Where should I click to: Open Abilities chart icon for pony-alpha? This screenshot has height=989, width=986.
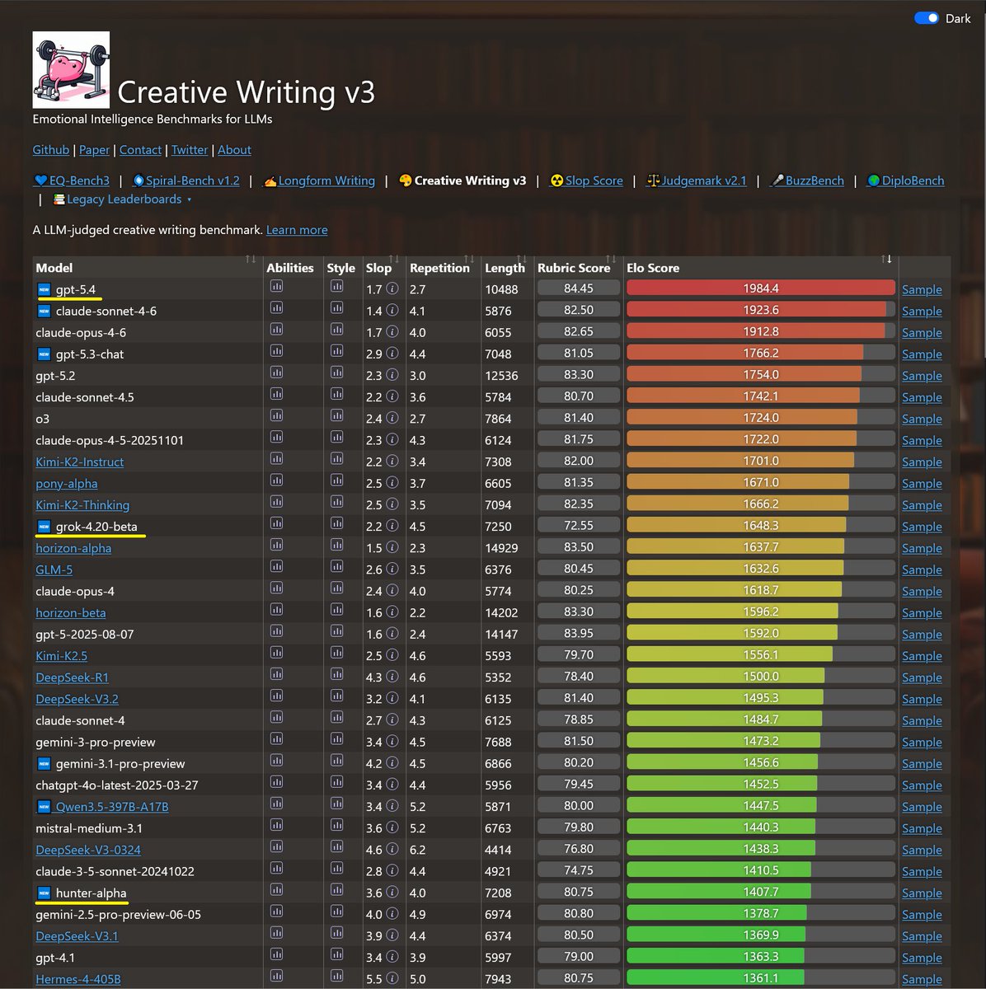click(x=276, y=480)
